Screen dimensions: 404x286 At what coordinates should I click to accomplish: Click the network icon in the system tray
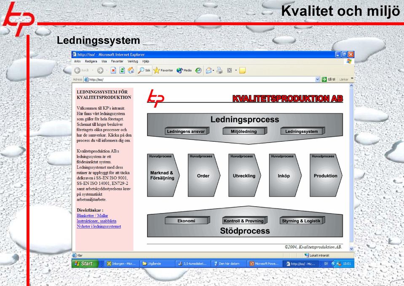tap(339, 264)
